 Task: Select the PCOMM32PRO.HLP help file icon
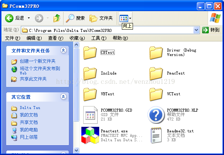tap(156, 115)
